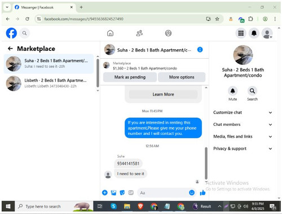Viewport: 282px width, 214px height.
Task: Open the Friends icon in top navigation
Action: 139,33
